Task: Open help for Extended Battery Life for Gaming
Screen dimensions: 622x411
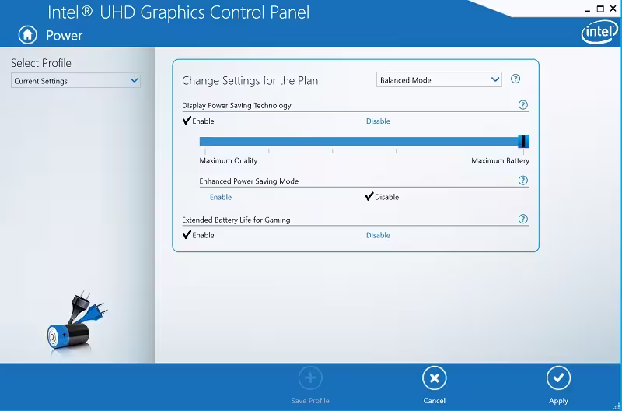Action: pyautogui.click(x=522, y=219)
